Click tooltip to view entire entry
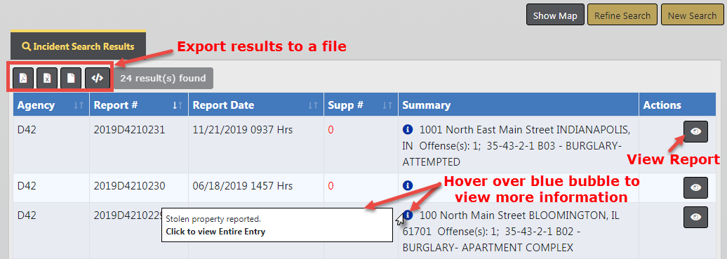This screenshot has width=727, height=259. coord(215,231)
